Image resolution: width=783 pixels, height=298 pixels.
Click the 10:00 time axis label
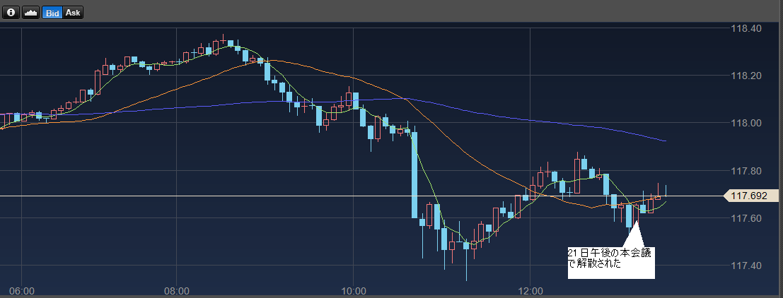click(354, 290)
